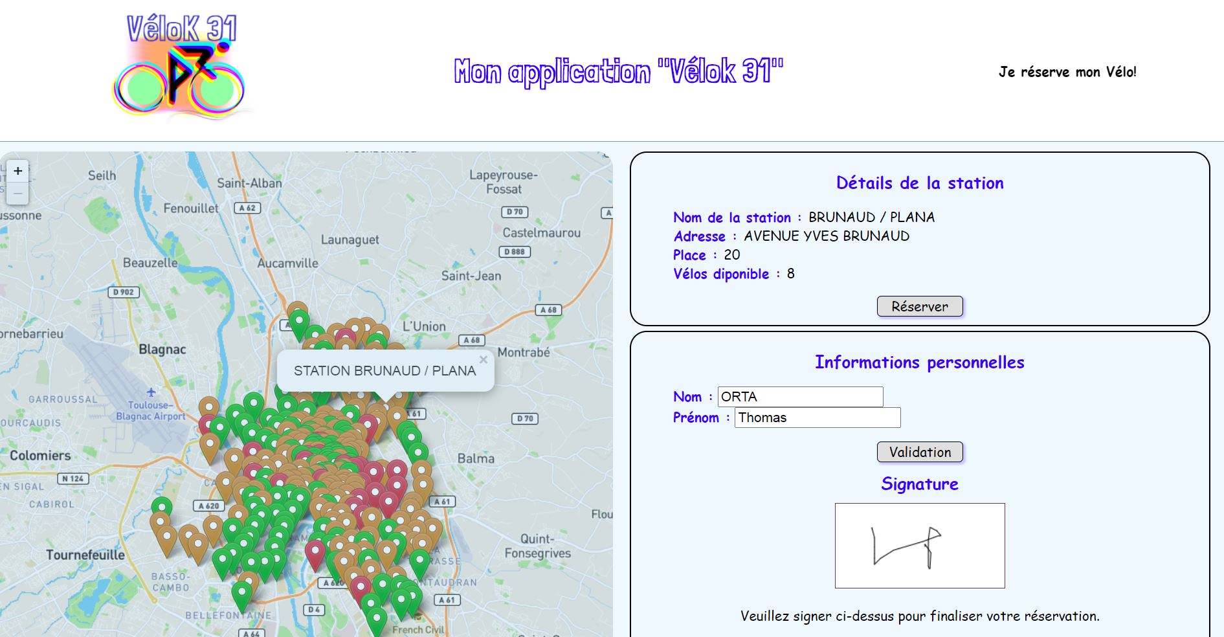Click the Blagnac city label on map

tap(162, 350)
